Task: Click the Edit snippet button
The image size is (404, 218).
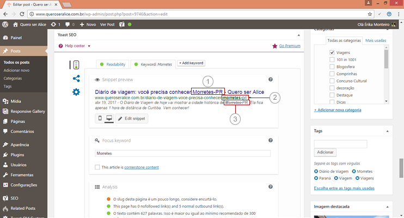Action: (x=132, y=118)
